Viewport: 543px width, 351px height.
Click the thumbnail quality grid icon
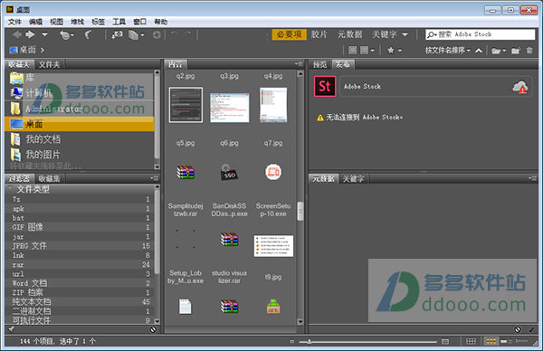click(x=352, y=50)
